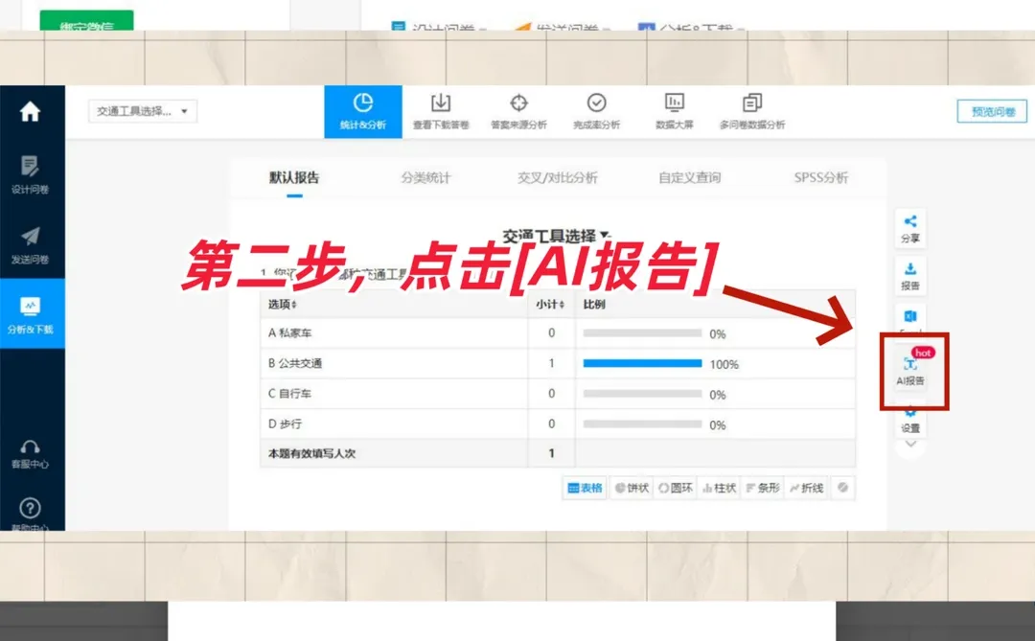
Task: Click the 预览问卷 preview button
Action: 991,110
